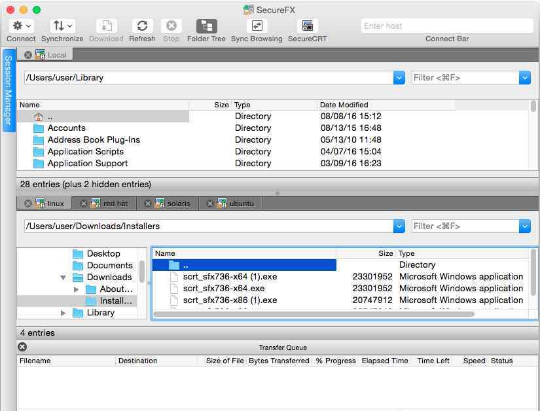This screenshot has height=411, width=540.
Task: Toggle Sync Browsing mode
Action: (257, 26)
